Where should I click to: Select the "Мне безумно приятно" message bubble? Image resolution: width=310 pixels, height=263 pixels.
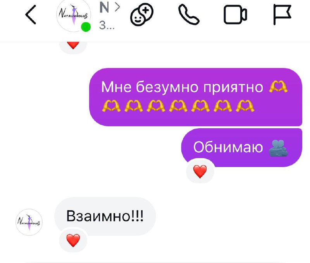tap(196, 97)
